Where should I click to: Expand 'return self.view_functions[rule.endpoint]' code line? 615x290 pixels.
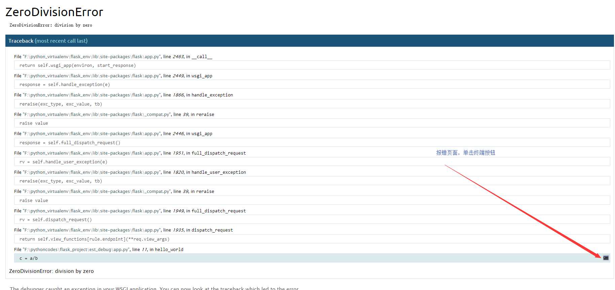point(312,239)
